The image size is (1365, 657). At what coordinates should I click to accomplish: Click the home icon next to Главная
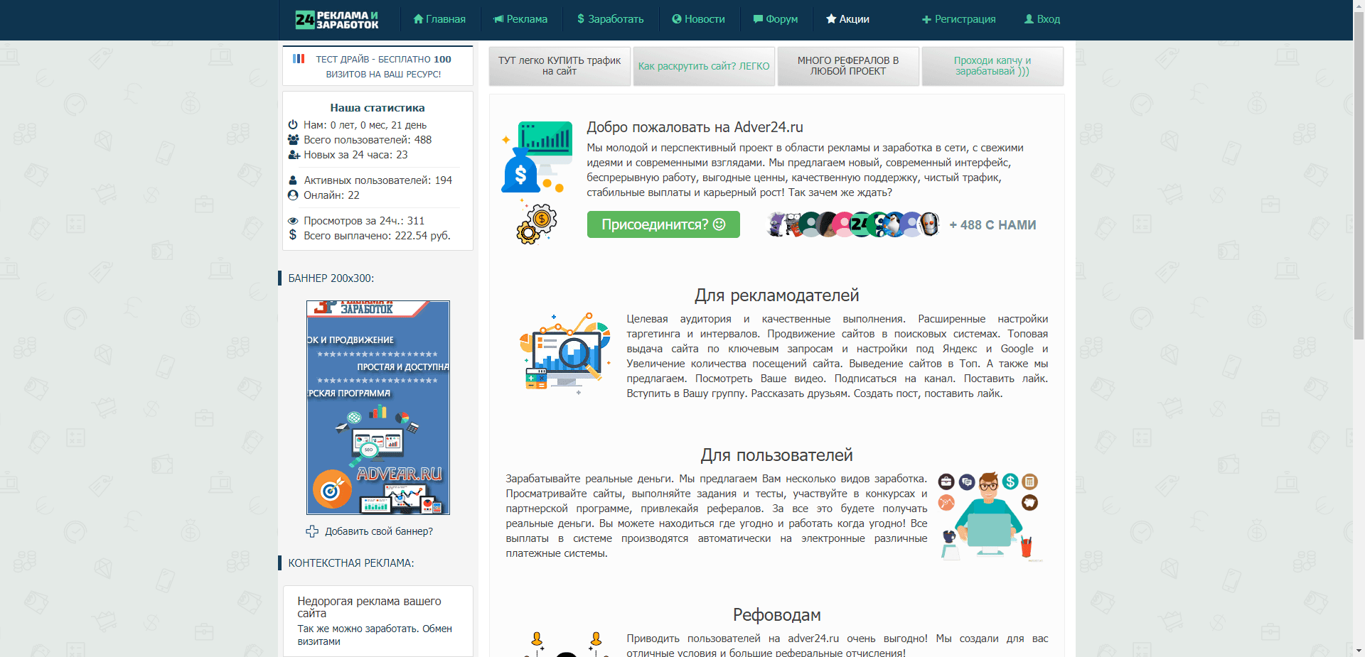[x=418, y=19]
